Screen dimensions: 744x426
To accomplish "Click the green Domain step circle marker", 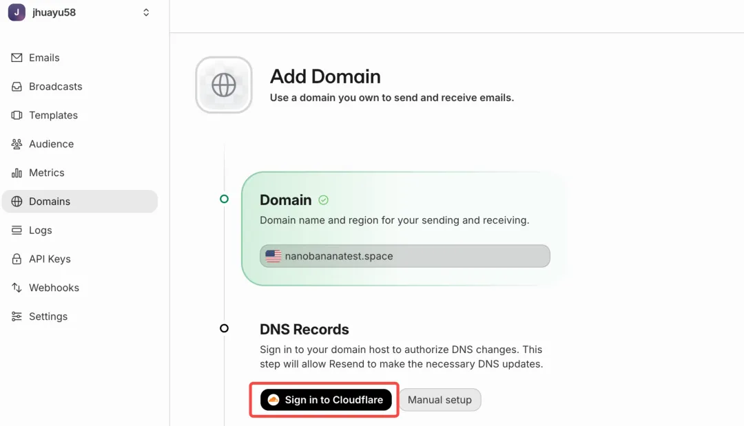I will coord(224,199).
